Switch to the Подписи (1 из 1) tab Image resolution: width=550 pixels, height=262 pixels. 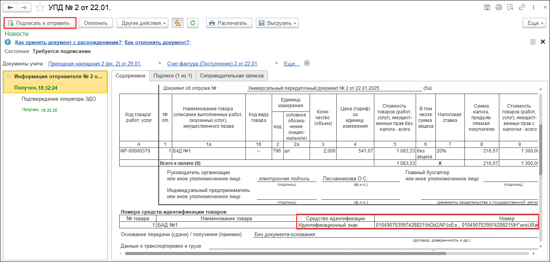173,76
